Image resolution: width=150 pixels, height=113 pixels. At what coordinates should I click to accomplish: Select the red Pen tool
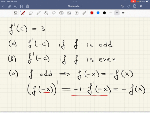(x=23, y=13)
